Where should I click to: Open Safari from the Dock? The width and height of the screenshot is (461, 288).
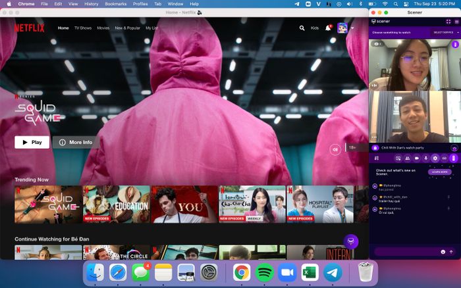118,273
